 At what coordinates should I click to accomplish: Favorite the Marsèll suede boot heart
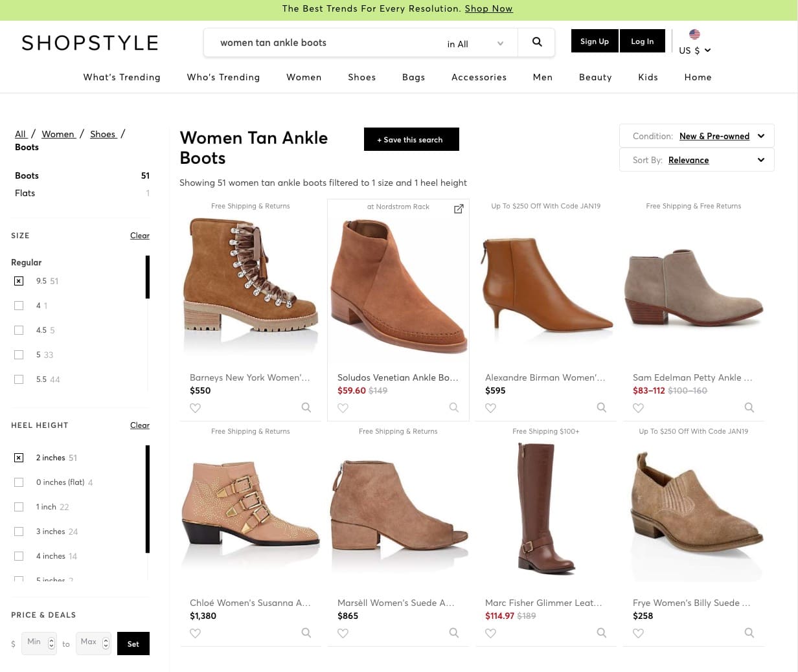(x=343, y=633)
